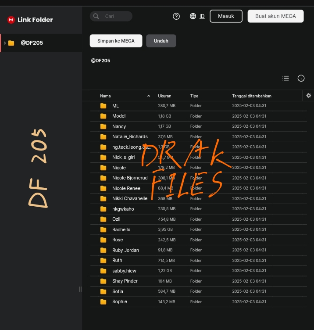Click size 235,5 MB of nkgwkaho
This screenshot has height=330, width=314.
[167, 209]
